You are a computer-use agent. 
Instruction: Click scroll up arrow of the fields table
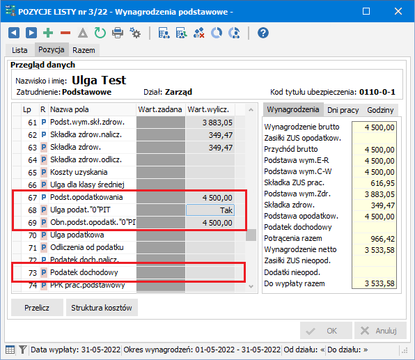251,109
